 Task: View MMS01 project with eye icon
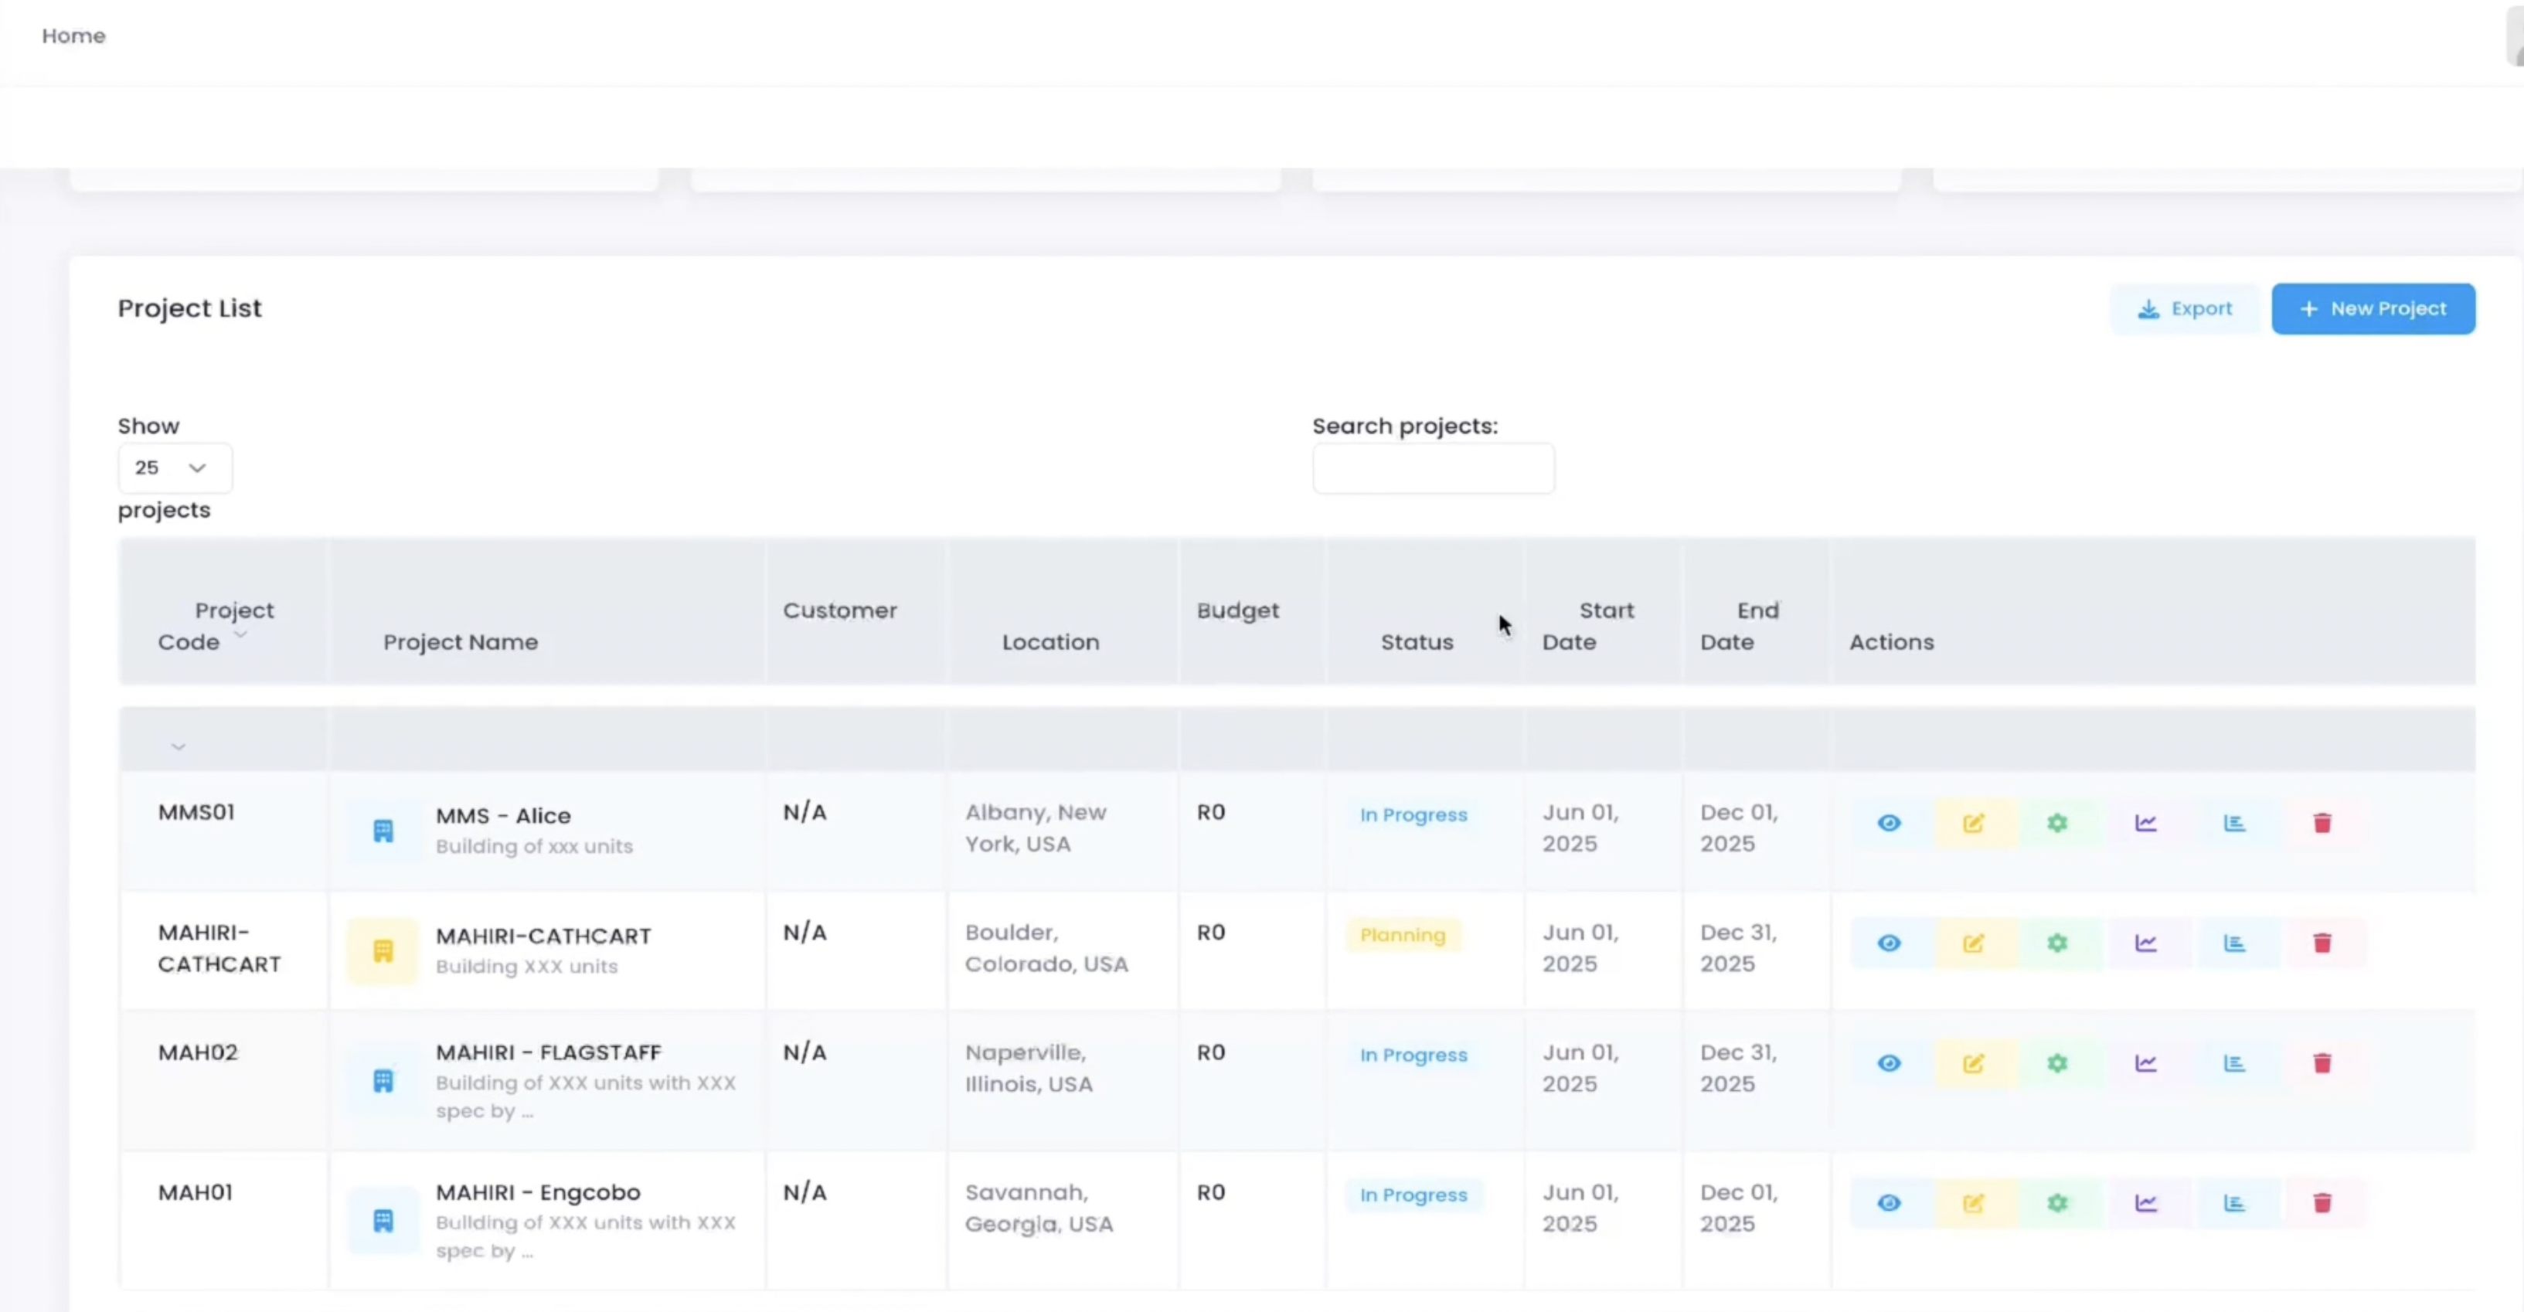tap(1888, 823)
